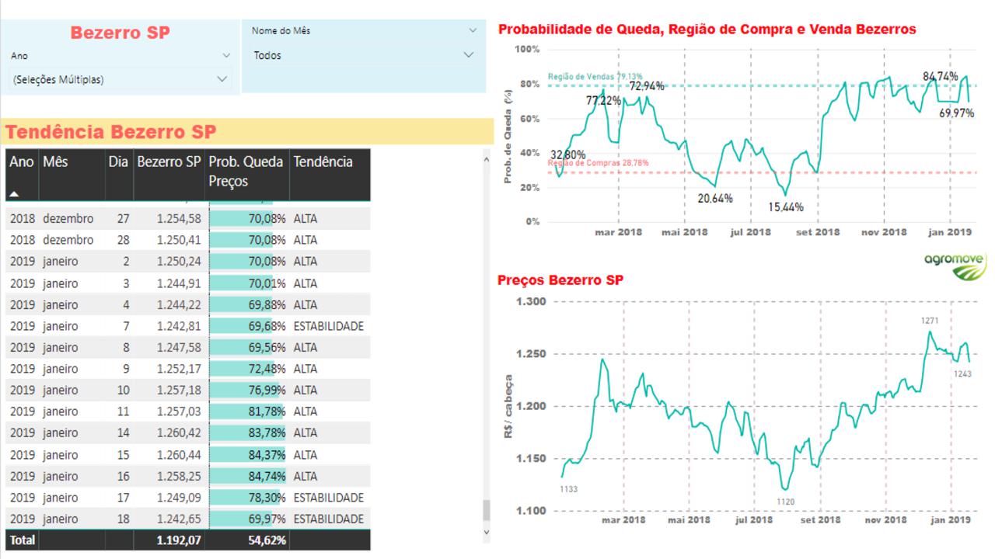Select price cell 1.249,09
The height and width of the screenshot is (559, 995).
click(178, 498)
